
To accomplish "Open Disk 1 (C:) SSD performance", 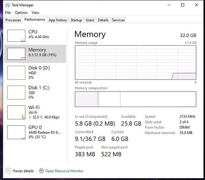I will (35, 92).
